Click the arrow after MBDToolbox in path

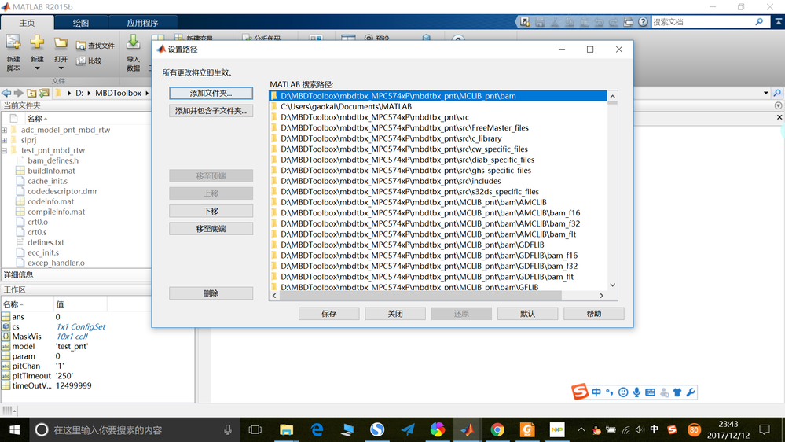click(x=147, y=94)
